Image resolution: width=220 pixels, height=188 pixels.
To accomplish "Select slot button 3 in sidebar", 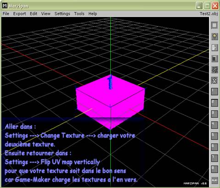I will click(214, 114).
